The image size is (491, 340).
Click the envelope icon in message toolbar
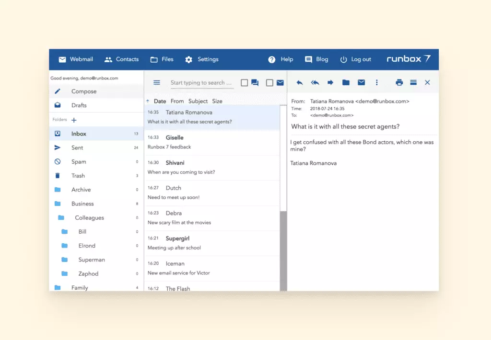[x=361, y=82]
